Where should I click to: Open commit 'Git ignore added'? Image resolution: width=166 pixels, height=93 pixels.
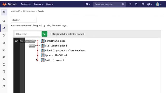[x=56, y=46]
